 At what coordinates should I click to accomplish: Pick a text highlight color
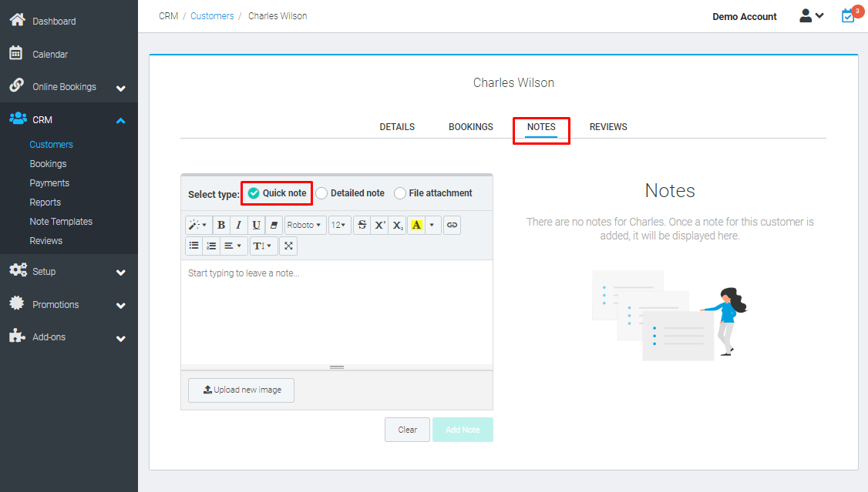coord(417,225)
